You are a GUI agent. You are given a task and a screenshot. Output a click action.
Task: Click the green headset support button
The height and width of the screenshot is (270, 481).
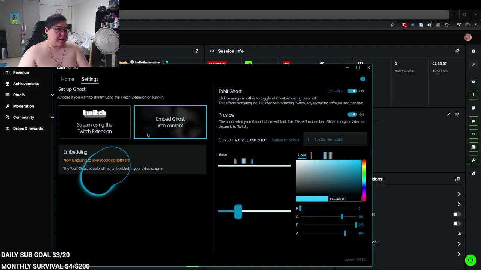(x=470, y=260)
